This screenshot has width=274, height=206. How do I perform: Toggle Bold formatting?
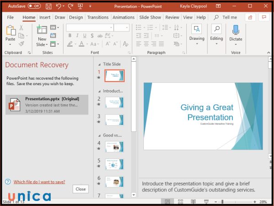tap(70, 36)
